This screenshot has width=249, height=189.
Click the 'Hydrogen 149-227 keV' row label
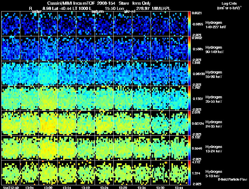click(x=216, y=25)
